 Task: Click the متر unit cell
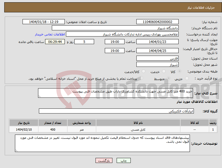(82, 130)
